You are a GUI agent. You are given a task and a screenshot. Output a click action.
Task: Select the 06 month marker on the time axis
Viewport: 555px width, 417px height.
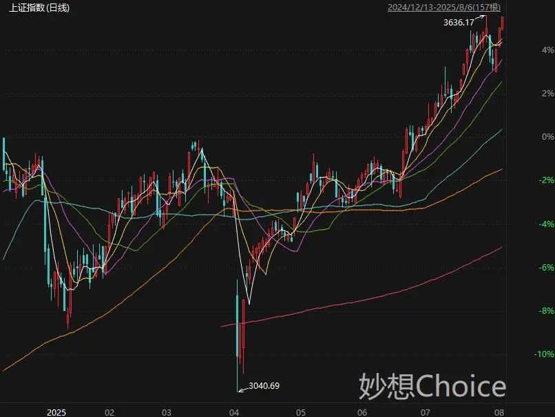(362, 412)
